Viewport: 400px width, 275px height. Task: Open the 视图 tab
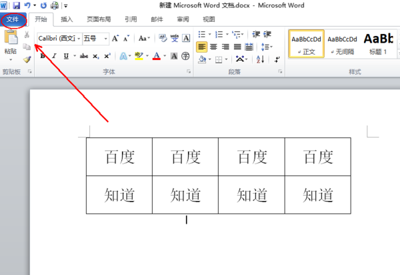point(209,19)
